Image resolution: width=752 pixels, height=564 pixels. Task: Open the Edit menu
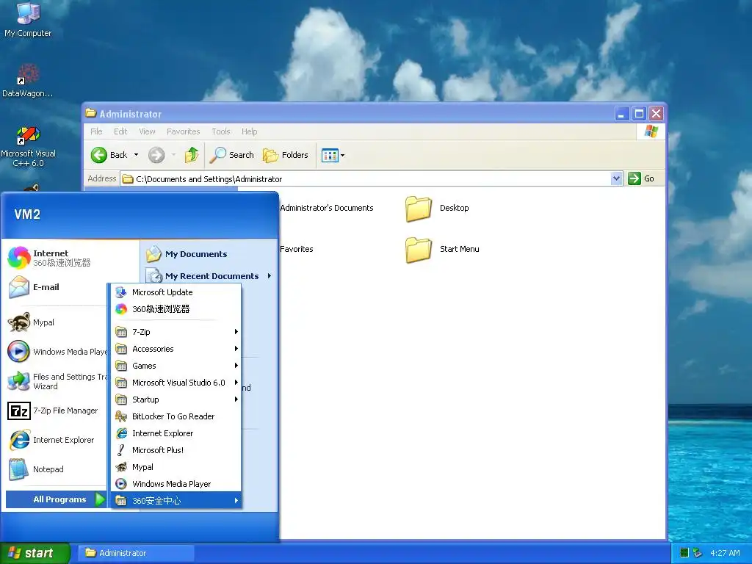120,131
